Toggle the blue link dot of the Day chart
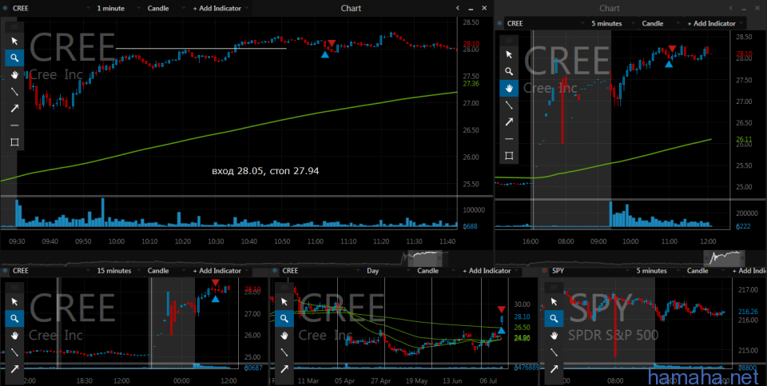This screenshot has height=386, width=767. click(276, 271)
